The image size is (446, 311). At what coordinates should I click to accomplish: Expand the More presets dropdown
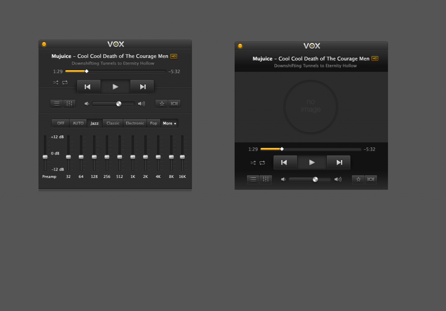tap(169, 123)
